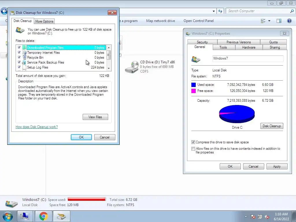
Task: Click files list scroll up arrow
Action: (109, 48)
